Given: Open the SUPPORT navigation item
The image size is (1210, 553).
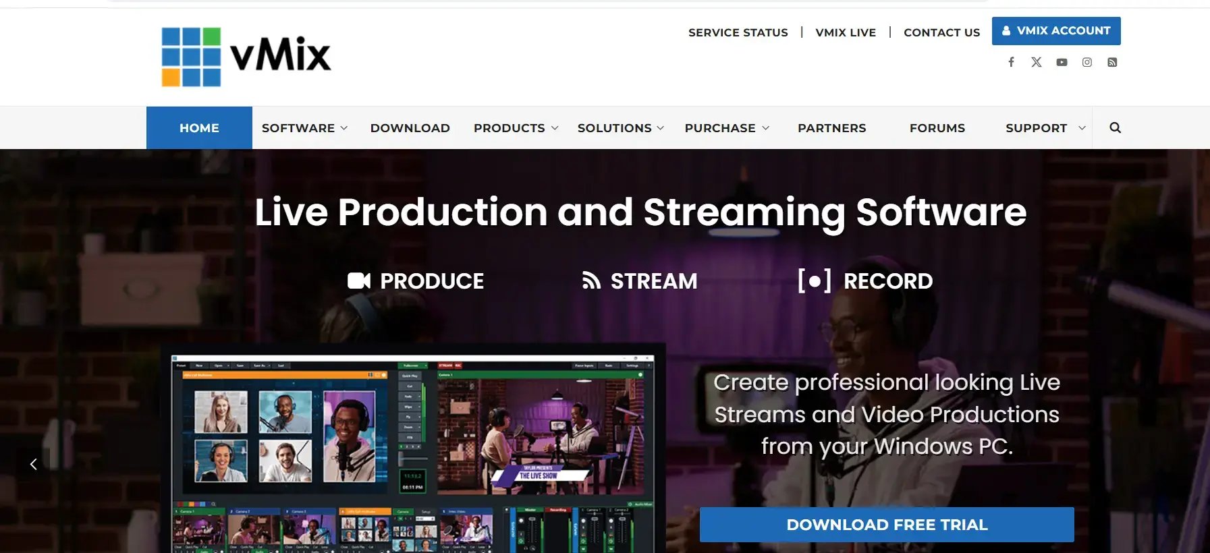Looking at the screenshot, I should click(1037, 128).
